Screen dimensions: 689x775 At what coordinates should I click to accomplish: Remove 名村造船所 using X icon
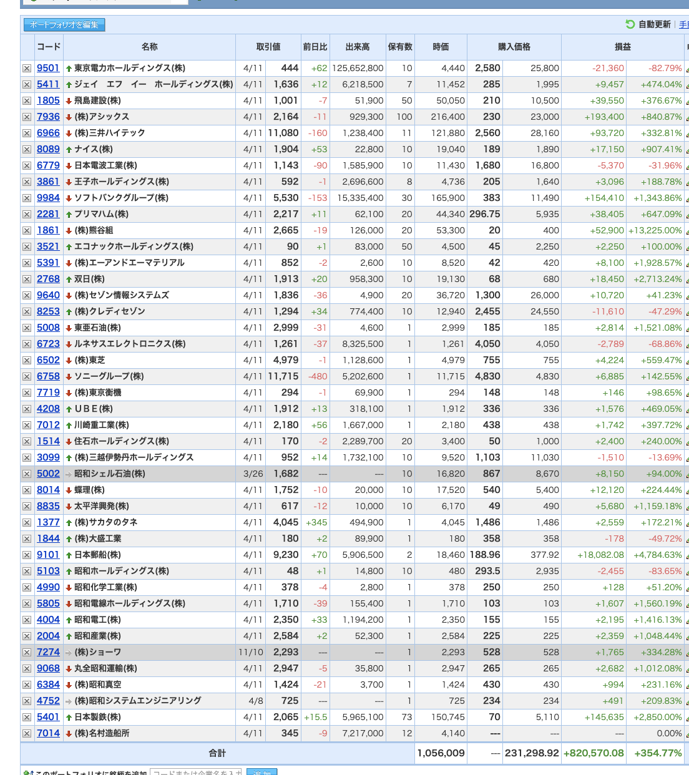pos(27,733)
